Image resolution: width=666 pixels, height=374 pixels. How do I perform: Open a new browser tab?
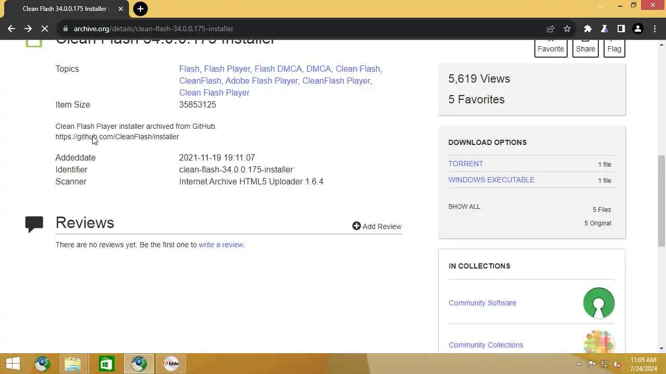point(140,9)
